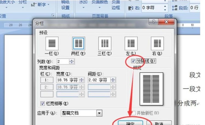205x125 pixels.
Task: Click column 1 width field
Action: (68, 80)
